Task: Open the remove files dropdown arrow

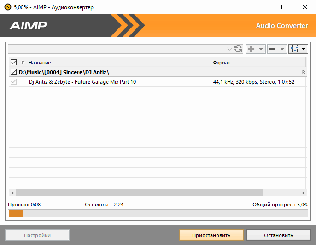Action: coord(282,49)
